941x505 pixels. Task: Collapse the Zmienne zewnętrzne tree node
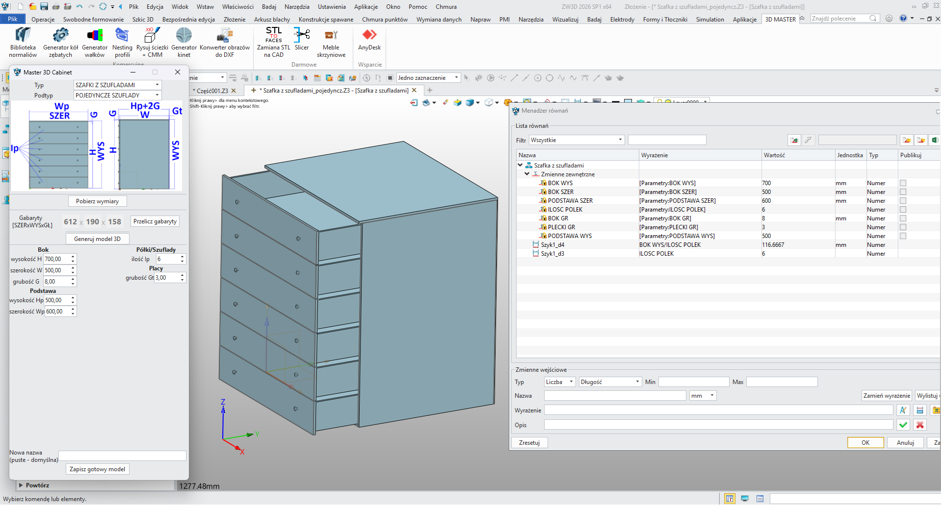tap(527, 174)
